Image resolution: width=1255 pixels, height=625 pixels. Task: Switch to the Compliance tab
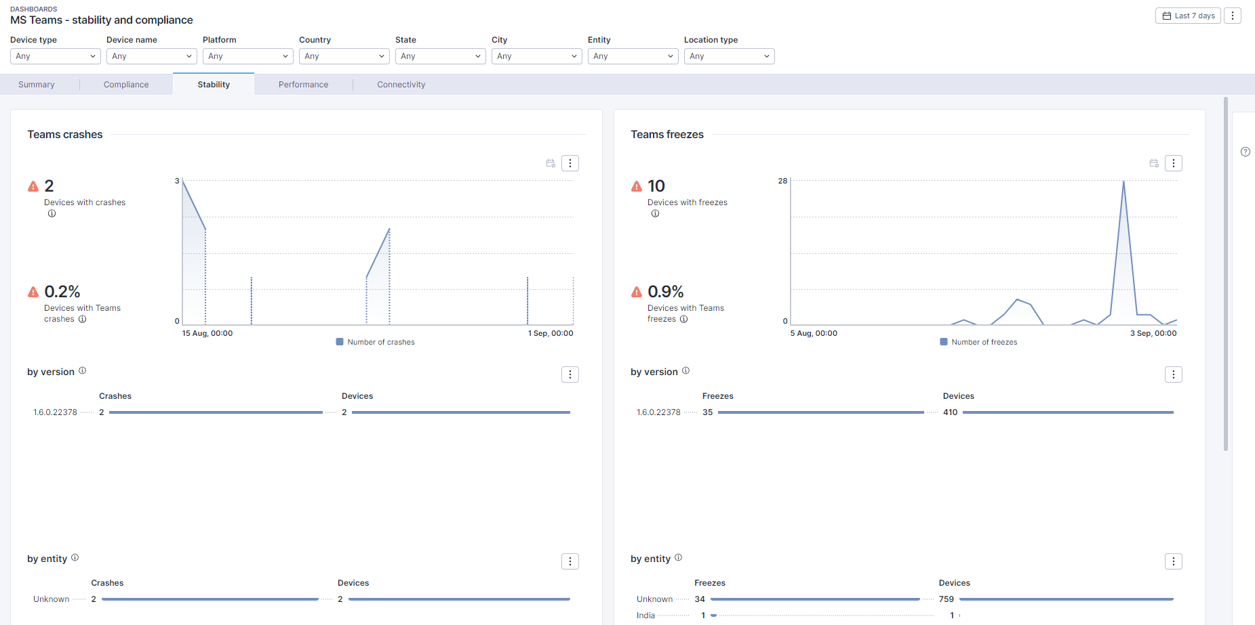tap(126, 85)
